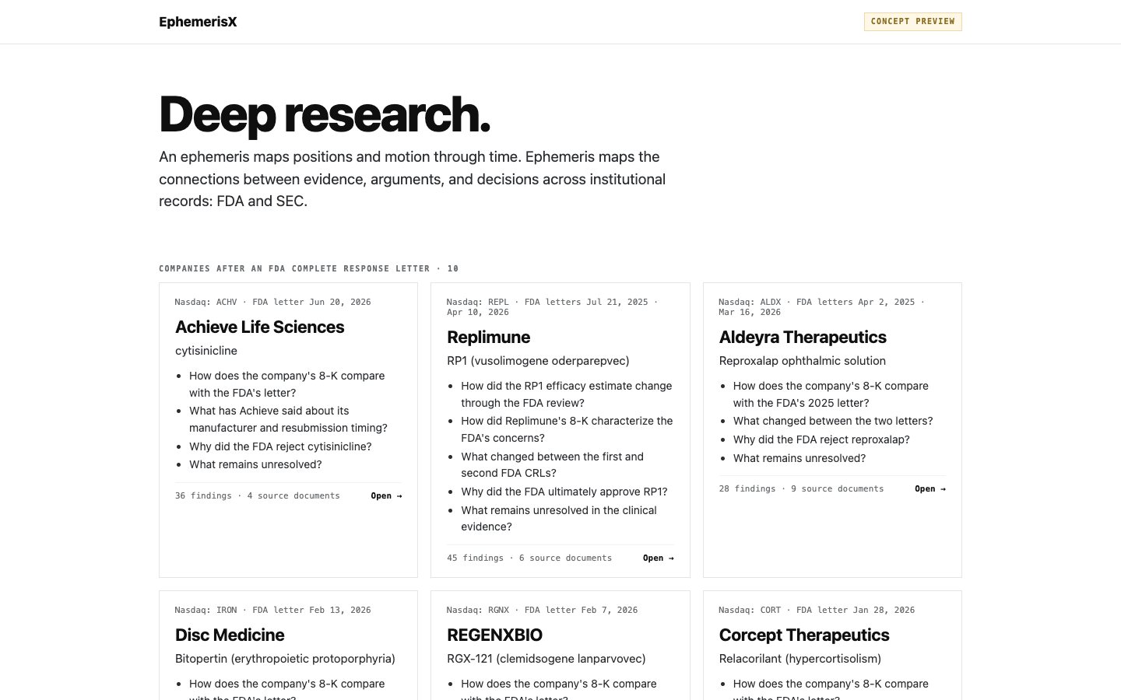Click the "cytisinicline" drug name
Viewport: 1121px width, 700px height.
pos(206,351)
